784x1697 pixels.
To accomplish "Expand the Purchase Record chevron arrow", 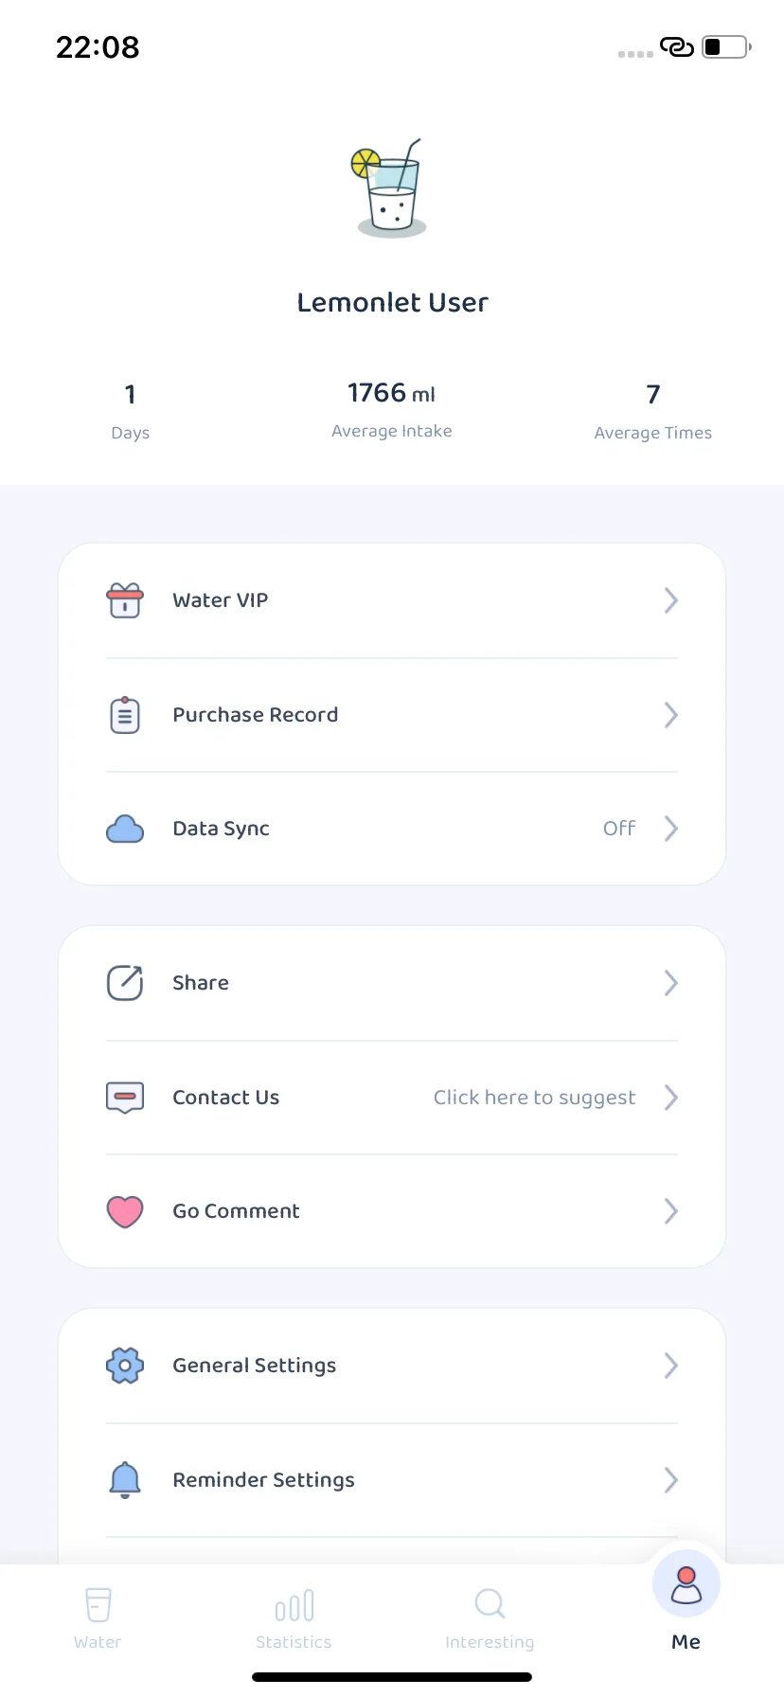I will pyautogui.click(x=670, y=715).
